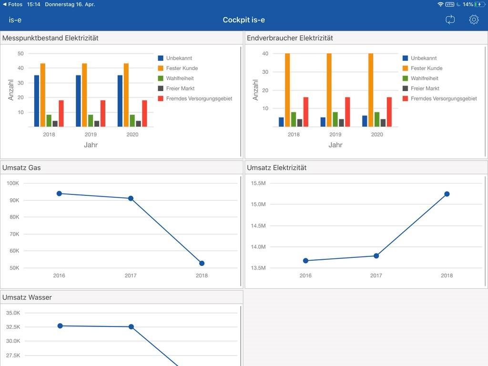This screenshot has width=488, height=366.
Task: Toggle Wahlfreiheit swatch in Messpunktbestand legend
Action: coord(161,78)
